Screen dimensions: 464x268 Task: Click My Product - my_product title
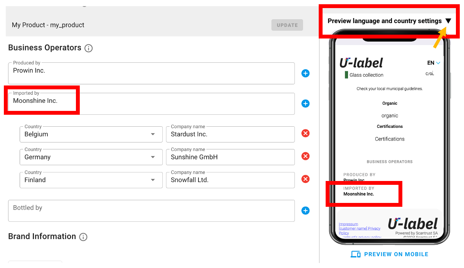48,25
